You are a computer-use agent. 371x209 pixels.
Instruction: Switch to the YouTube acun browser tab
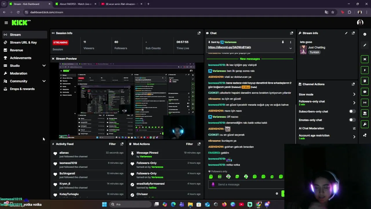tap(122, 4)
